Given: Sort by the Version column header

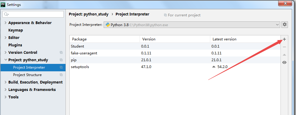Looking at the screenshot, I should tap(175, 39).
